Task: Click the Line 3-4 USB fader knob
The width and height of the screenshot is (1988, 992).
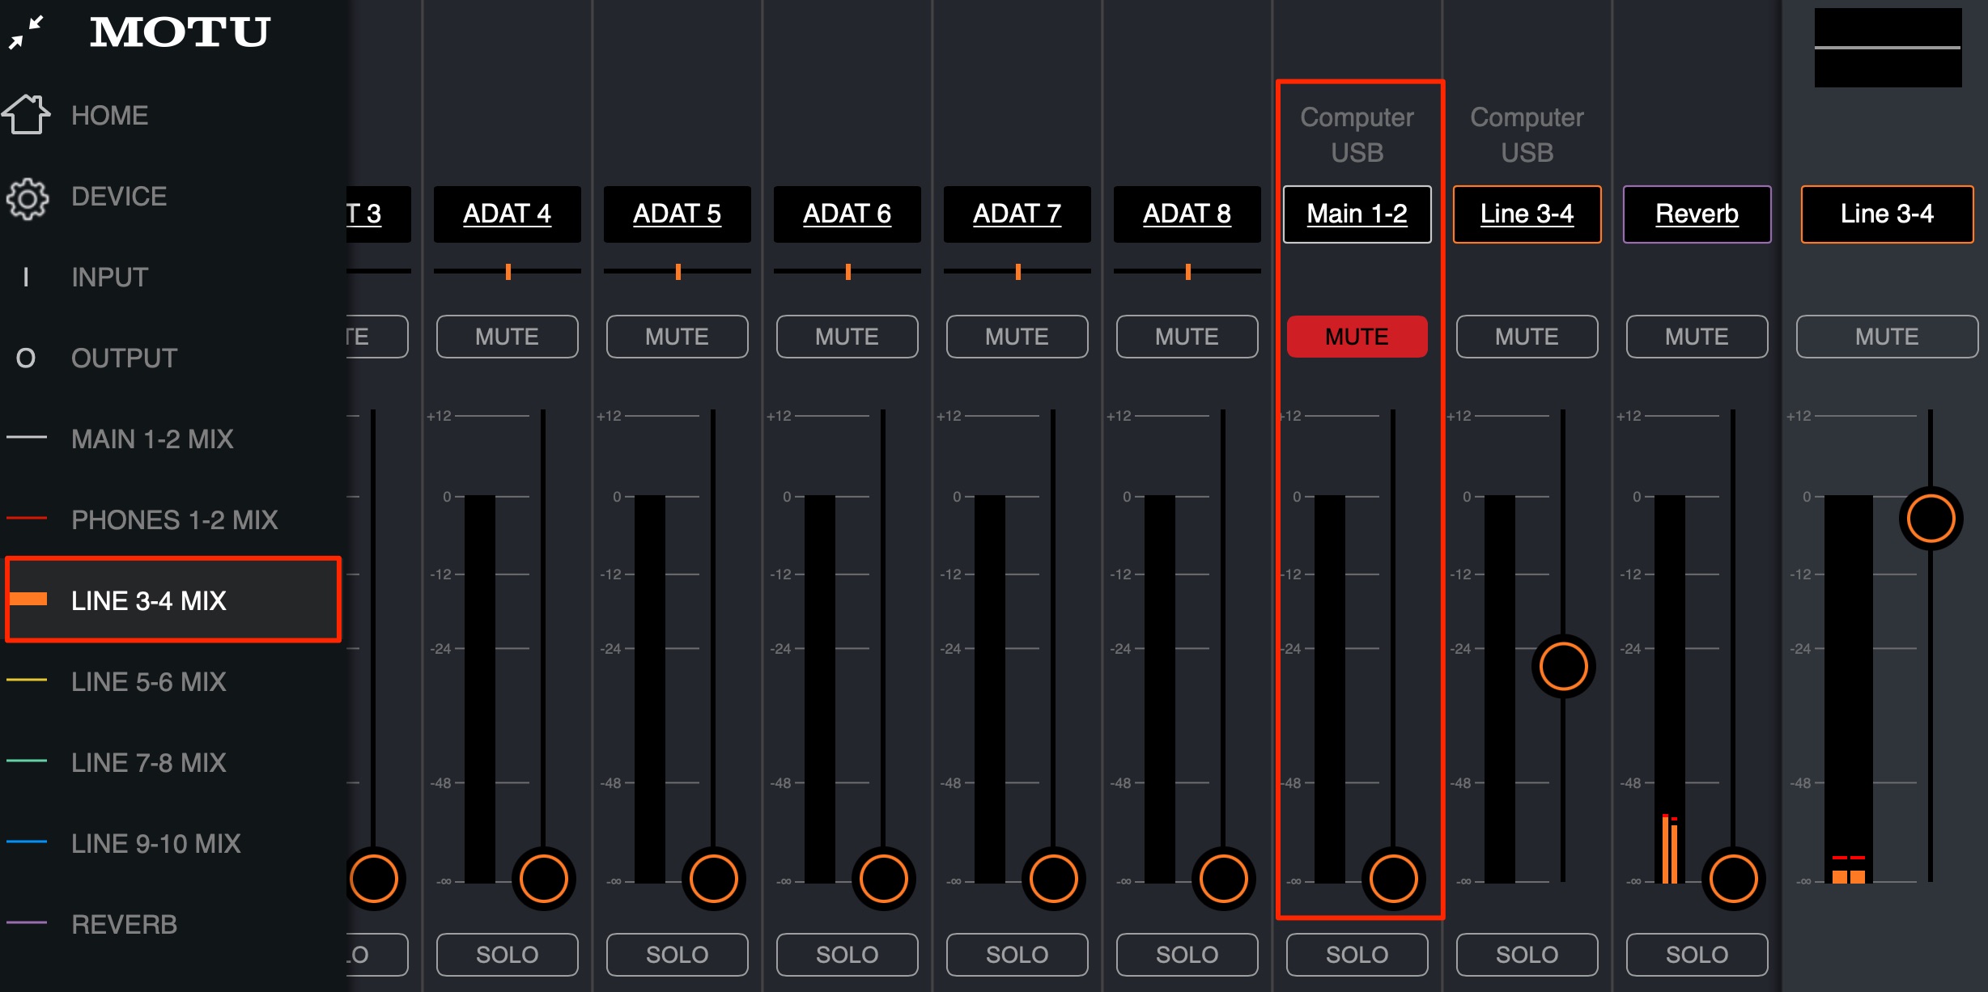Action: (1563, 667)
